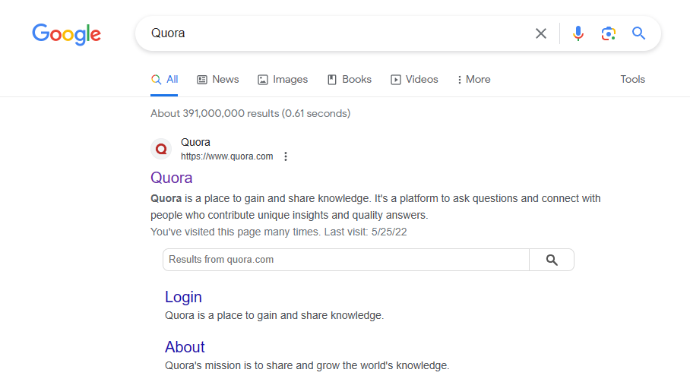Open the Login sitelink

(x=183, y=297)
